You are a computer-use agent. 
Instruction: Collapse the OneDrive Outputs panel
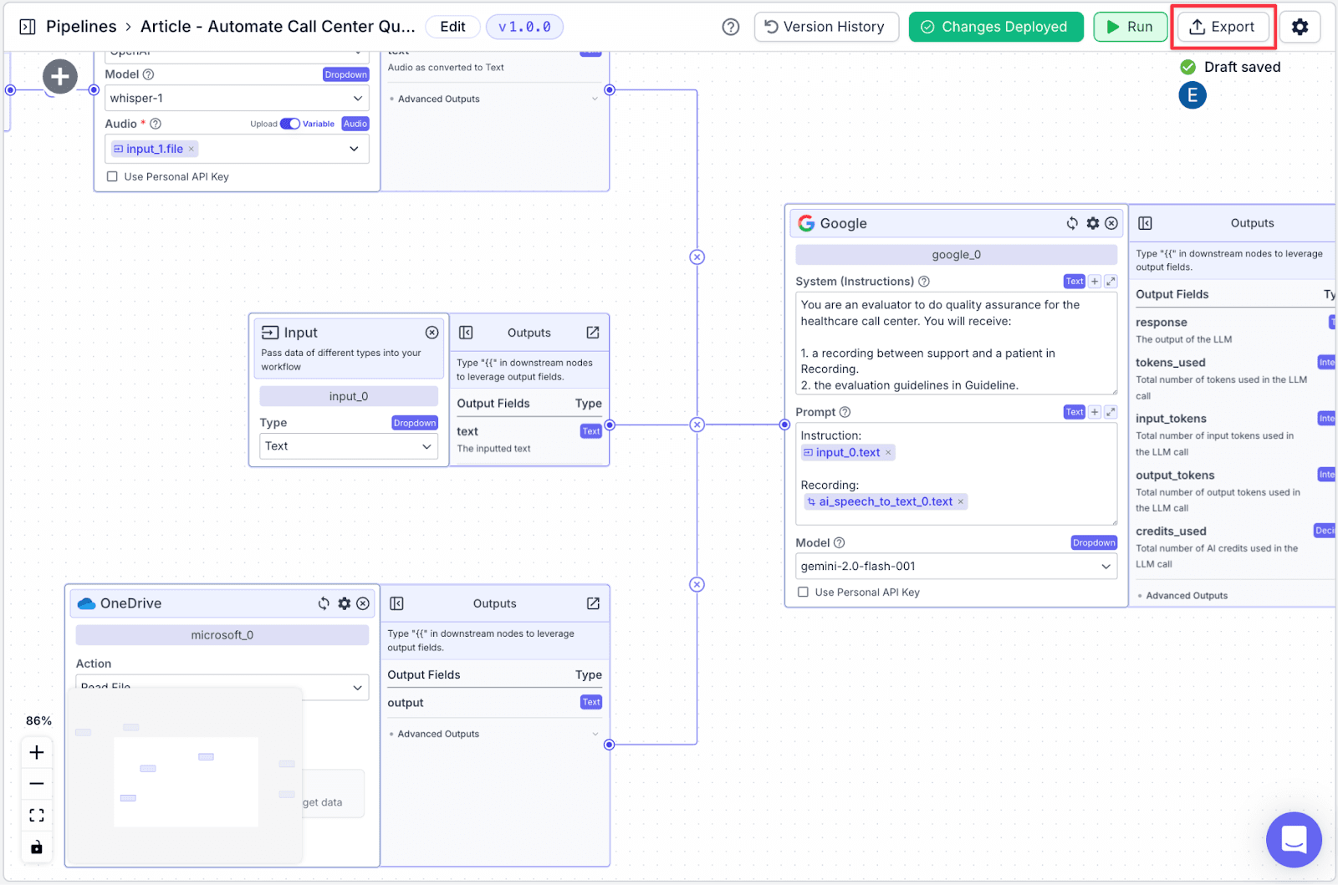coord(397,603)
